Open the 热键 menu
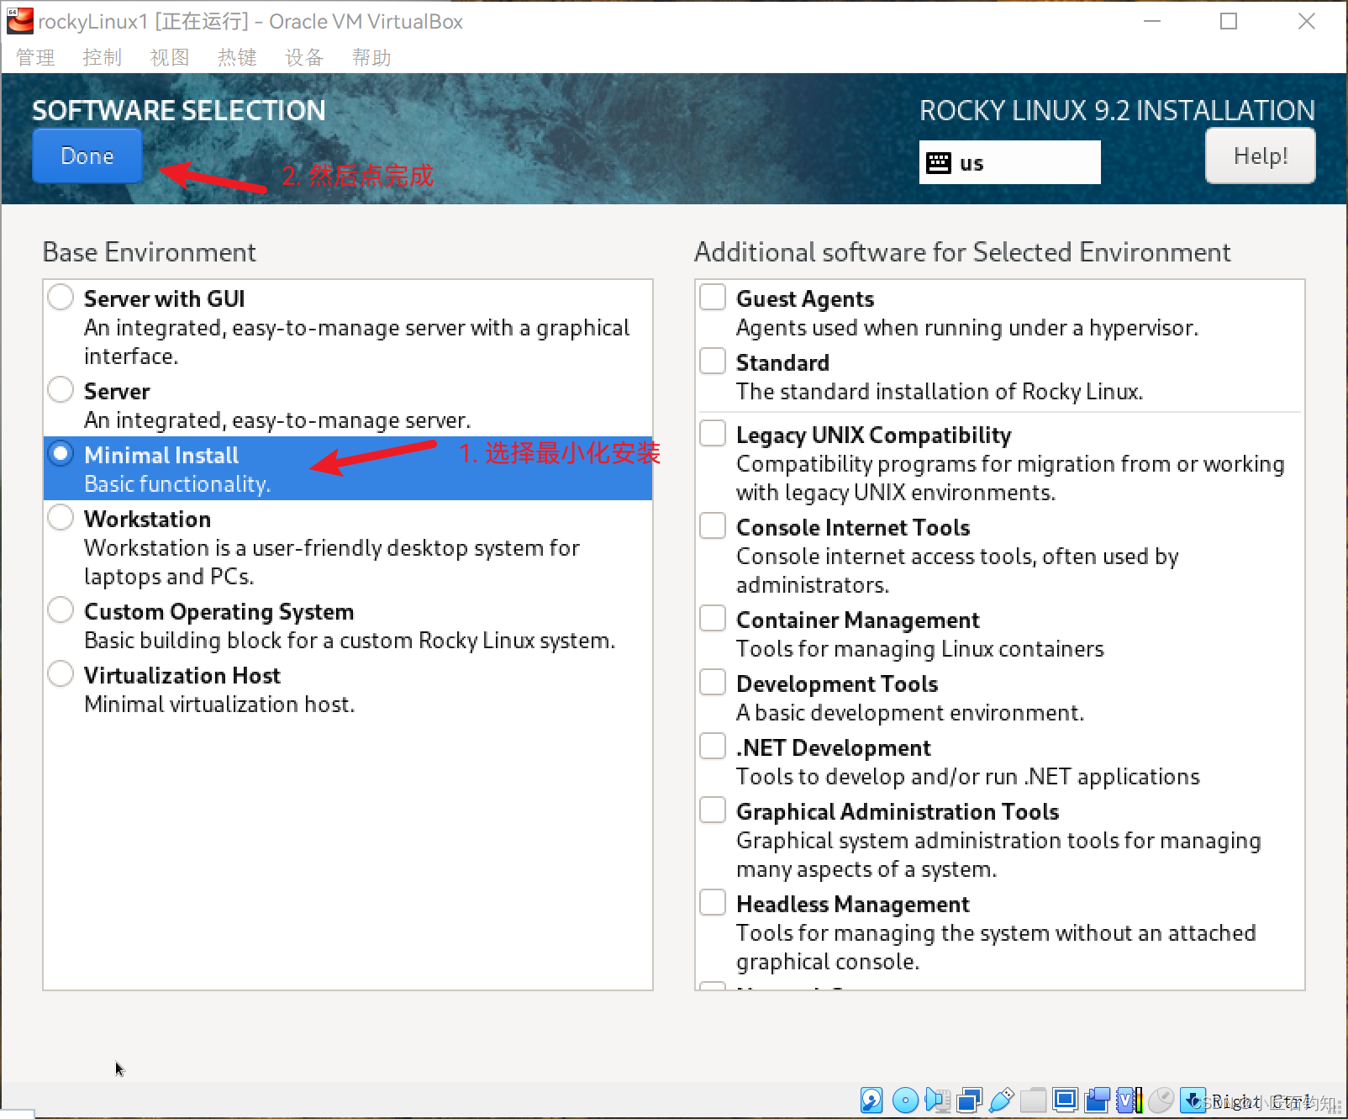The image size is (1348, 1119). pyautogui.click(x=237, y=57)
